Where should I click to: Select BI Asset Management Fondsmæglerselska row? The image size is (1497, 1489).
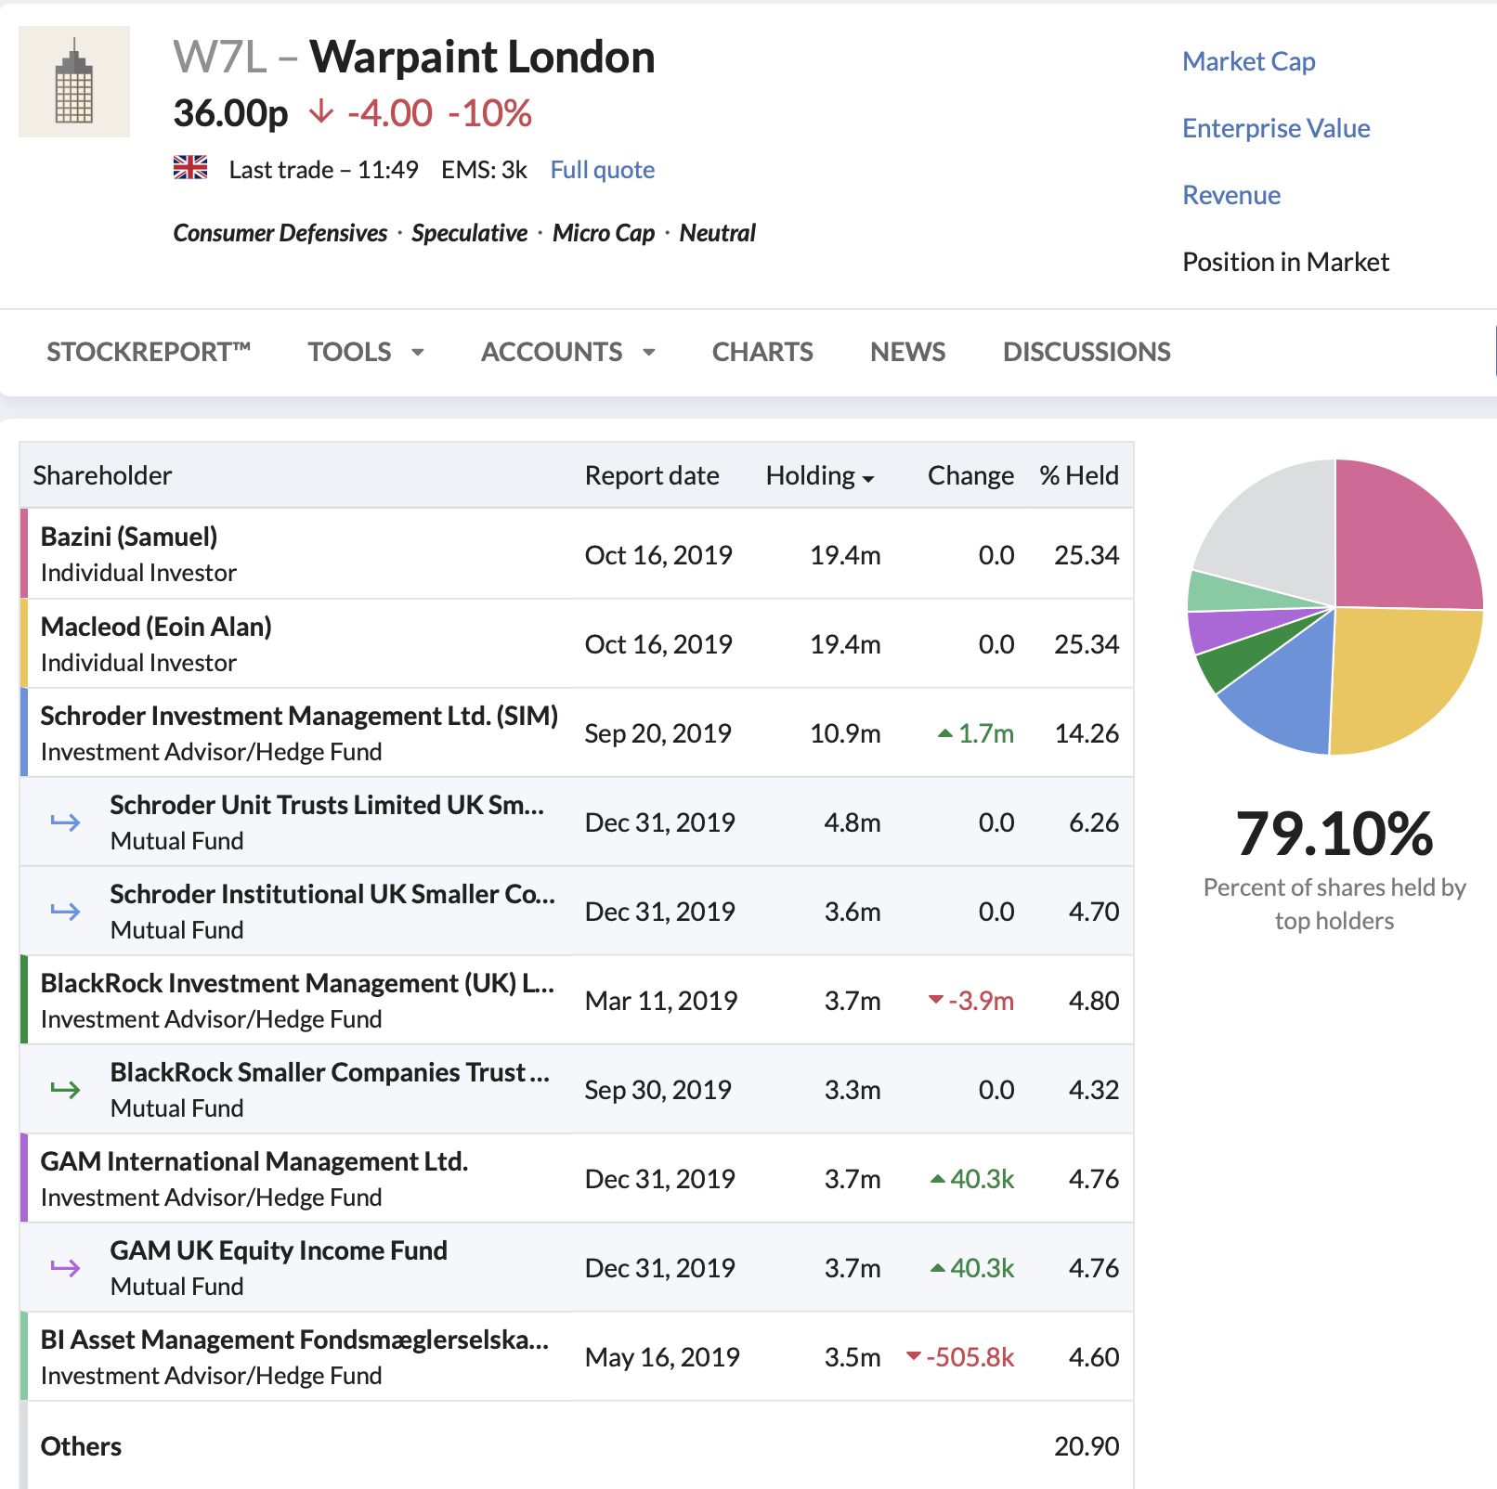pos(577,1356)
